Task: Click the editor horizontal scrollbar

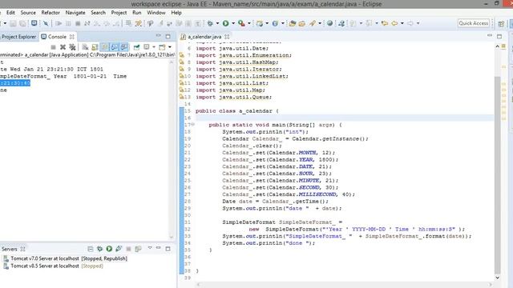Action: click(x=345, y=285)
